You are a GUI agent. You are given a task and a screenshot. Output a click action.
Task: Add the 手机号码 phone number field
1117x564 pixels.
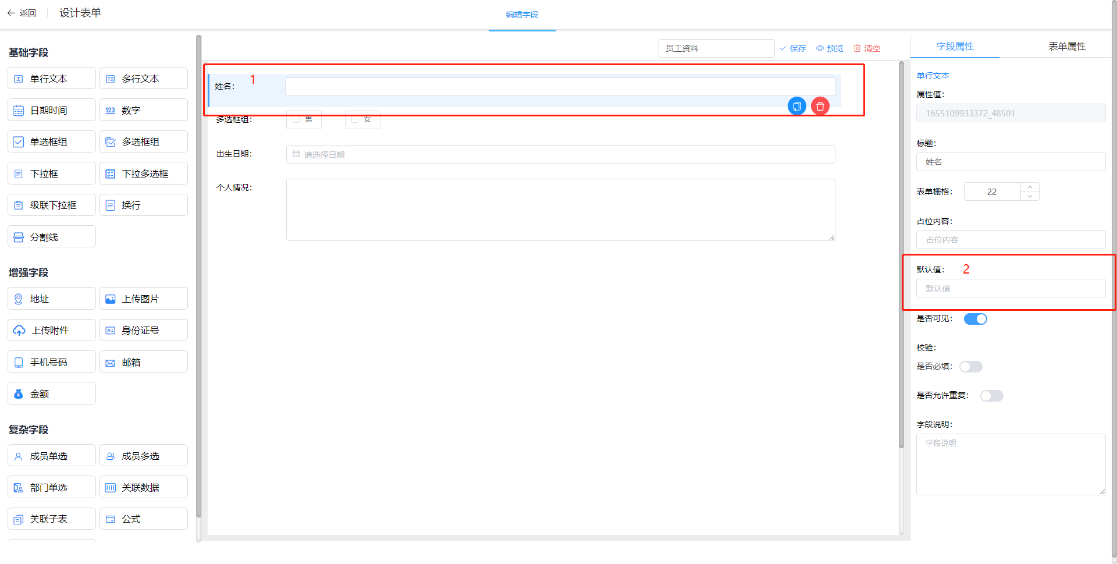(x=52, y=362)
